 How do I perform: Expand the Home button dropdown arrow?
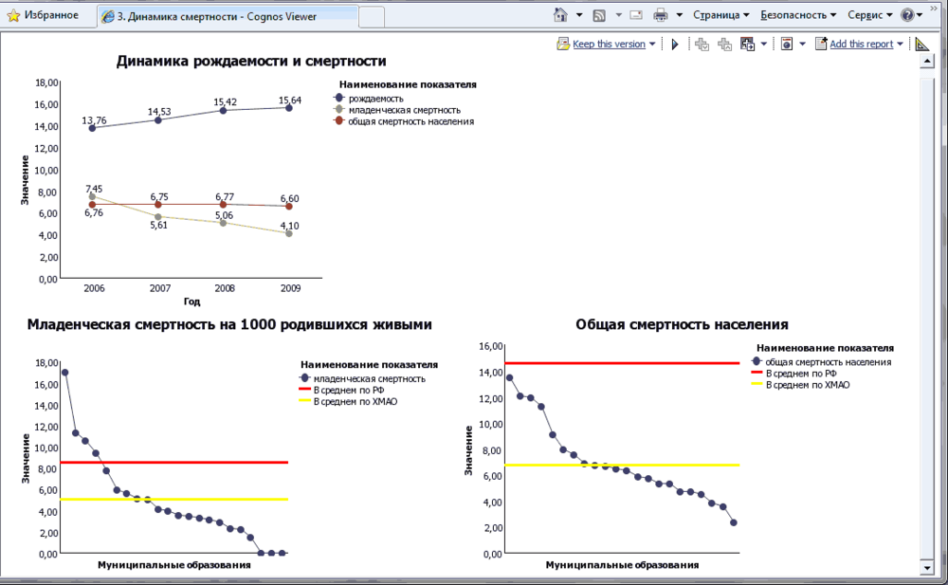578,15
